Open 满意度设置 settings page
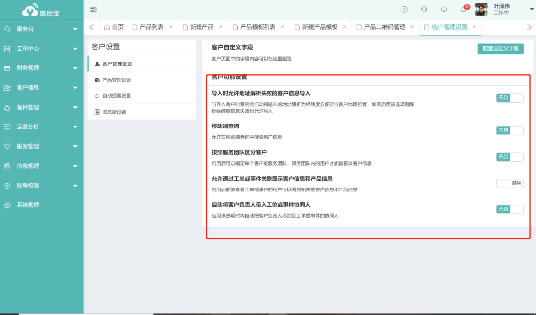The image size is (536, 315). (x=114, y=112)
